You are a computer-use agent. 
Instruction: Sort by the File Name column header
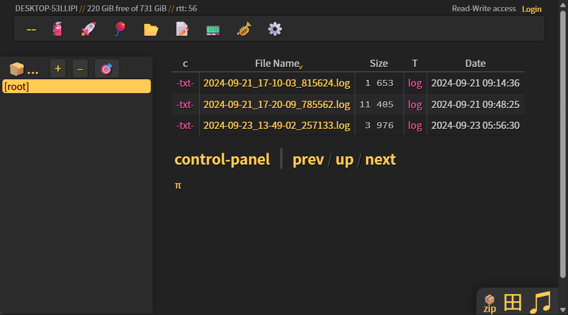tap(277, 63)
